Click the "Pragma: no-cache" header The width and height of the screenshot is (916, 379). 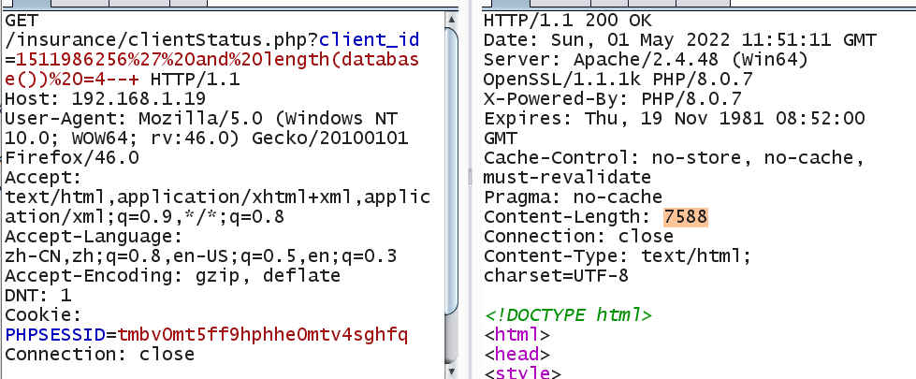click(x=573, y=197)
